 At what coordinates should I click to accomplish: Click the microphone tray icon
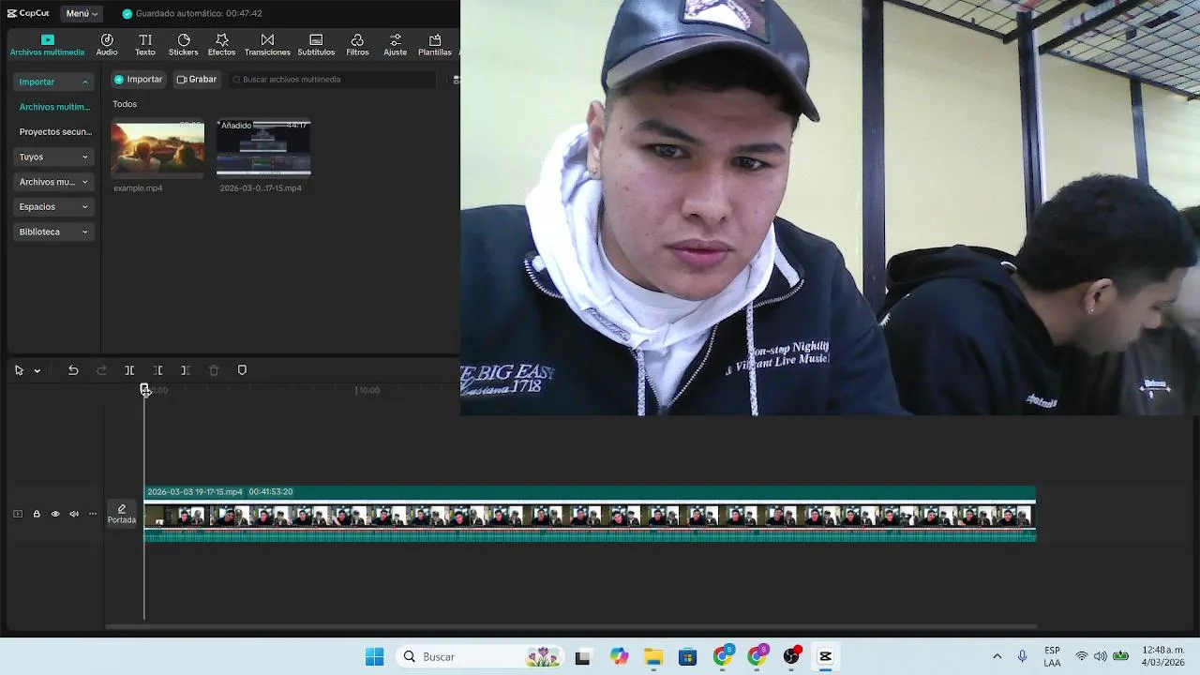[x=1022, y=656]
